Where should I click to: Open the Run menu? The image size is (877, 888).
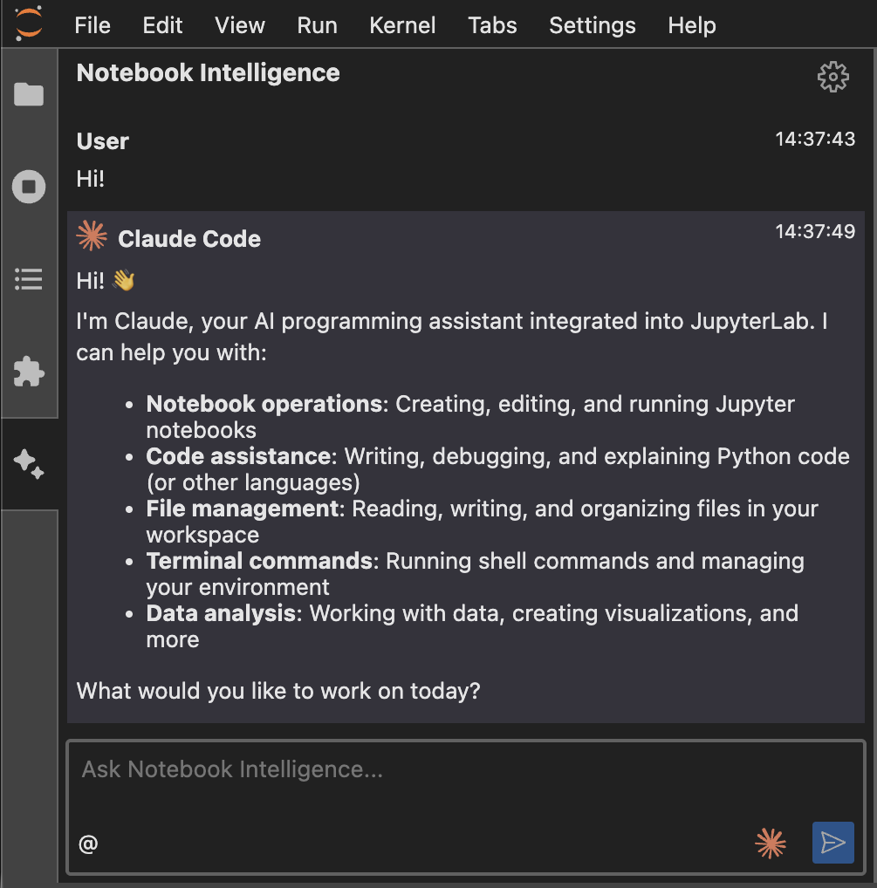coord(317,25)
